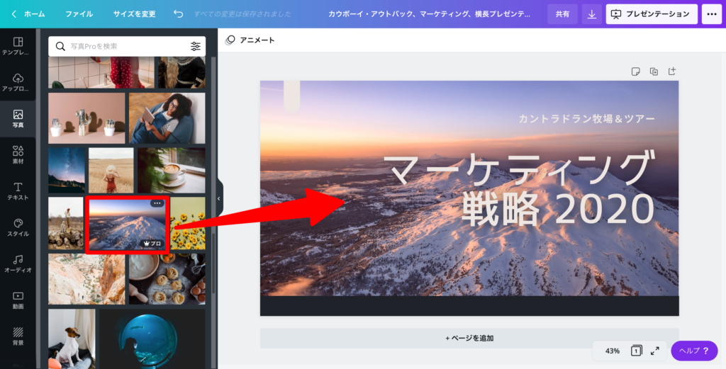Add notes with the page note icon

(636, 72)
